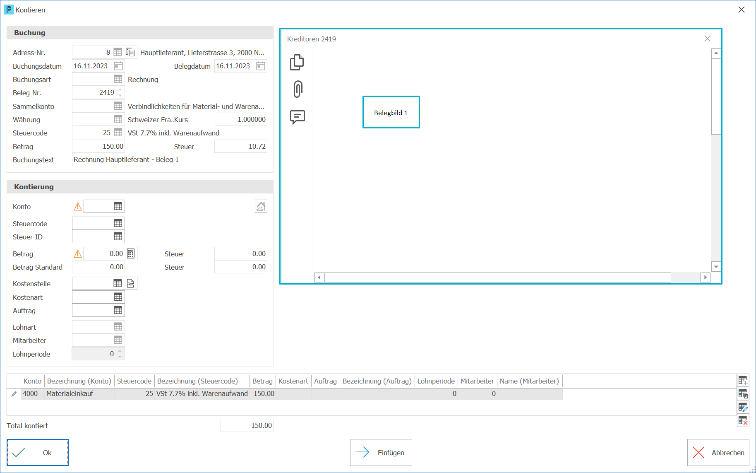The image size is (756, 473).
Task: Open the Konto lookup in Kontierung
Action: click(x=118, y=206)
